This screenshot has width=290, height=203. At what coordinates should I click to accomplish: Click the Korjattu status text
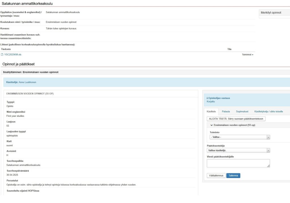[211, 101]
